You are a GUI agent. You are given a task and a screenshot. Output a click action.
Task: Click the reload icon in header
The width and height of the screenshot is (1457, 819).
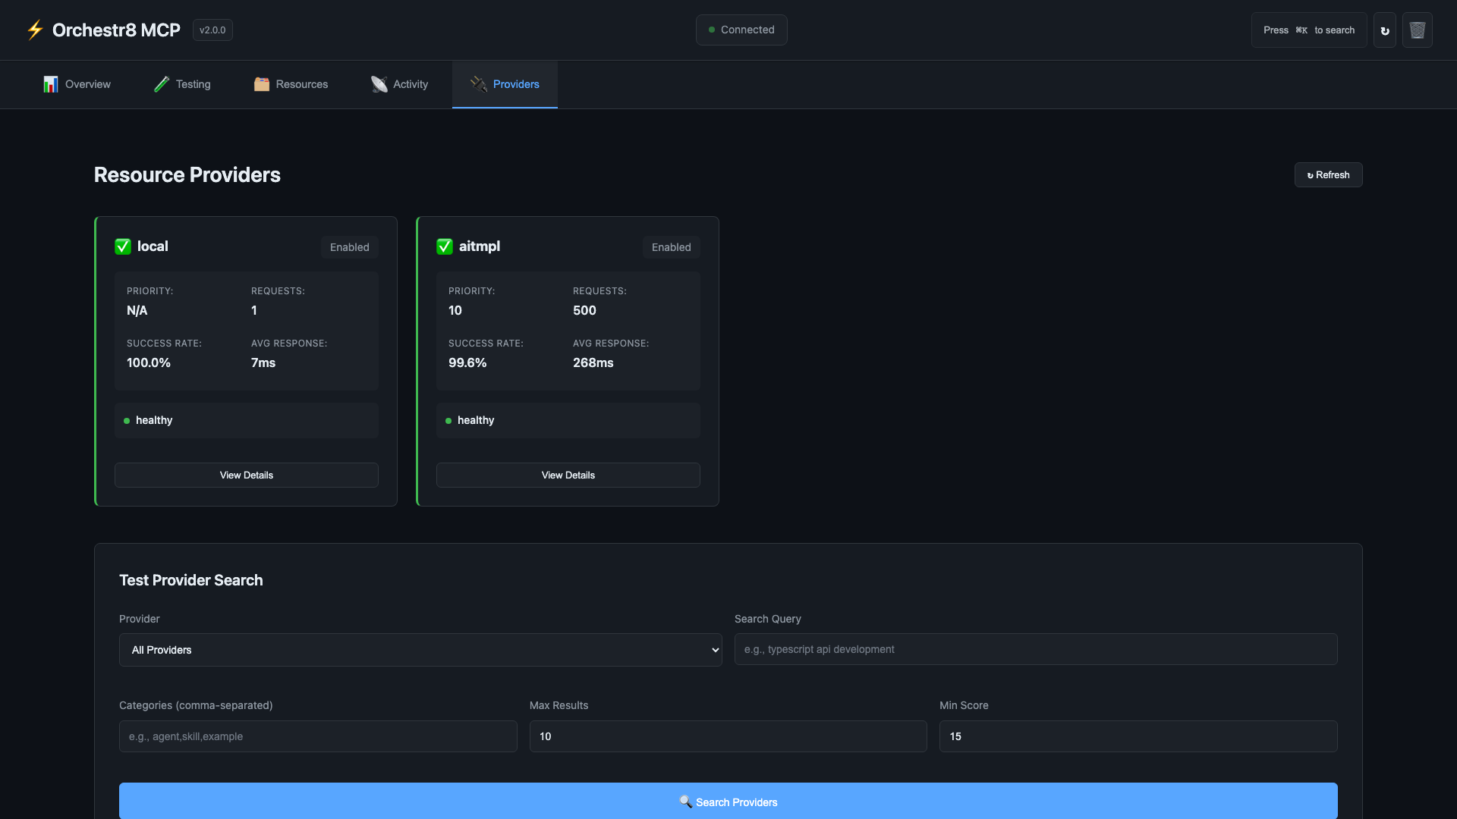pyautogui.click(x=1385, y=30)
